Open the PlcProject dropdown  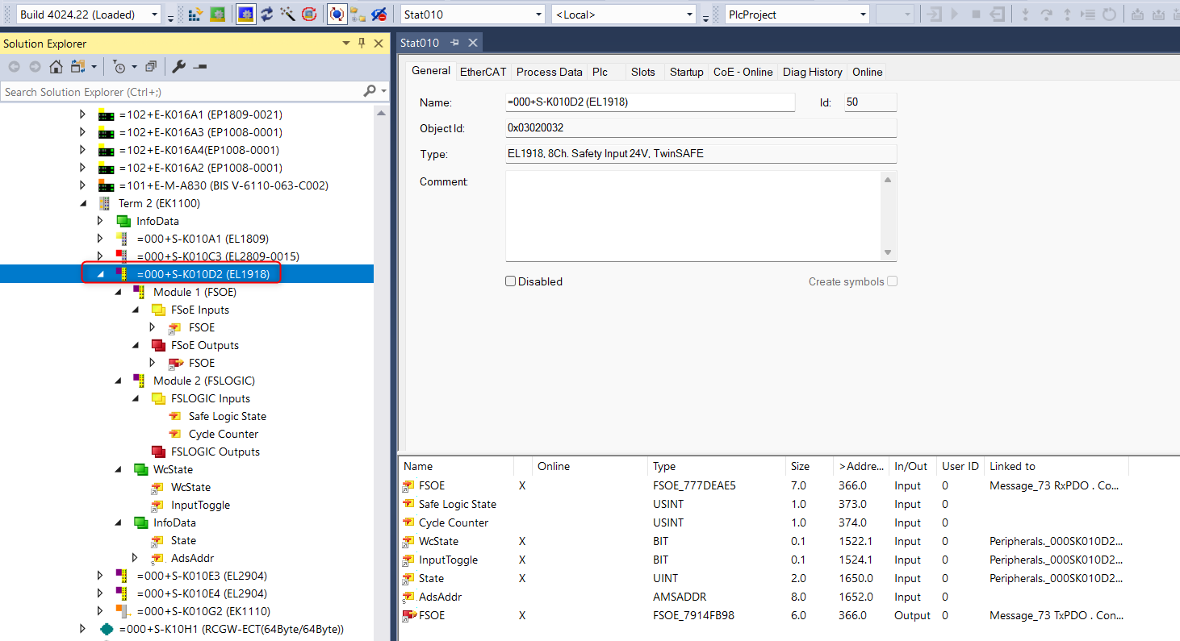[863, 15]
